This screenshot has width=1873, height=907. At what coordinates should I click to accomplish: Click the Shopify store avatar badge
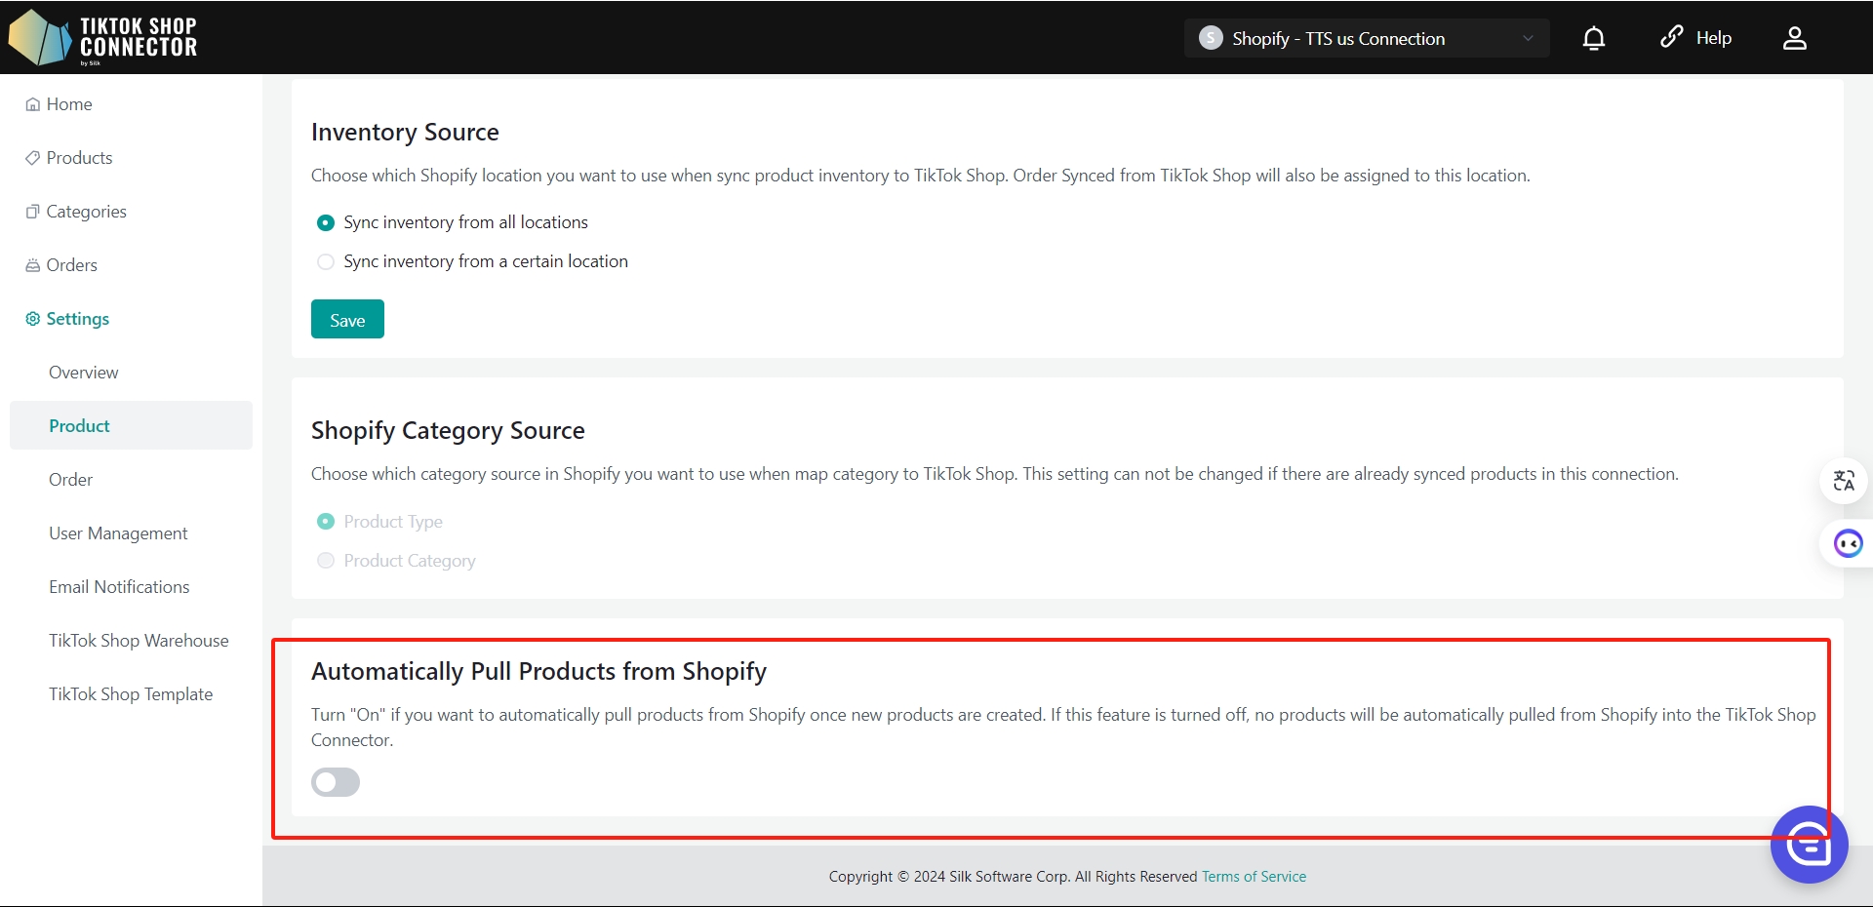[x=1211, y=38]
